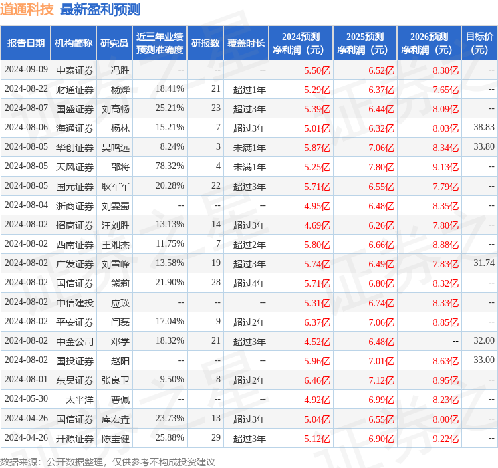Click analyst name 闫磊
Screen dimensions: 498x468
pos(120,322)
